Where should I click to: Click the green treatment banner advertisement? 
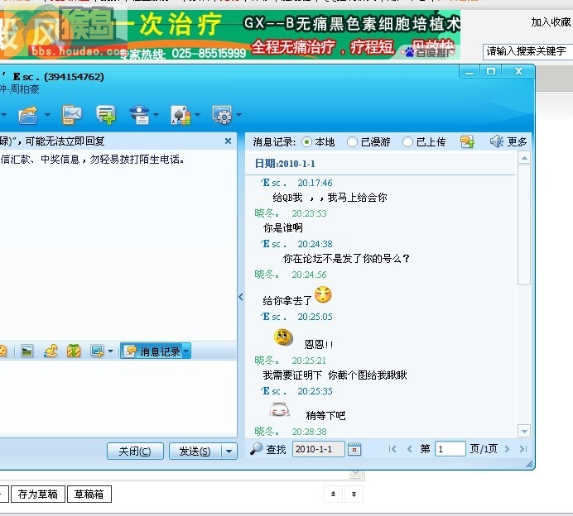point(230,34)
